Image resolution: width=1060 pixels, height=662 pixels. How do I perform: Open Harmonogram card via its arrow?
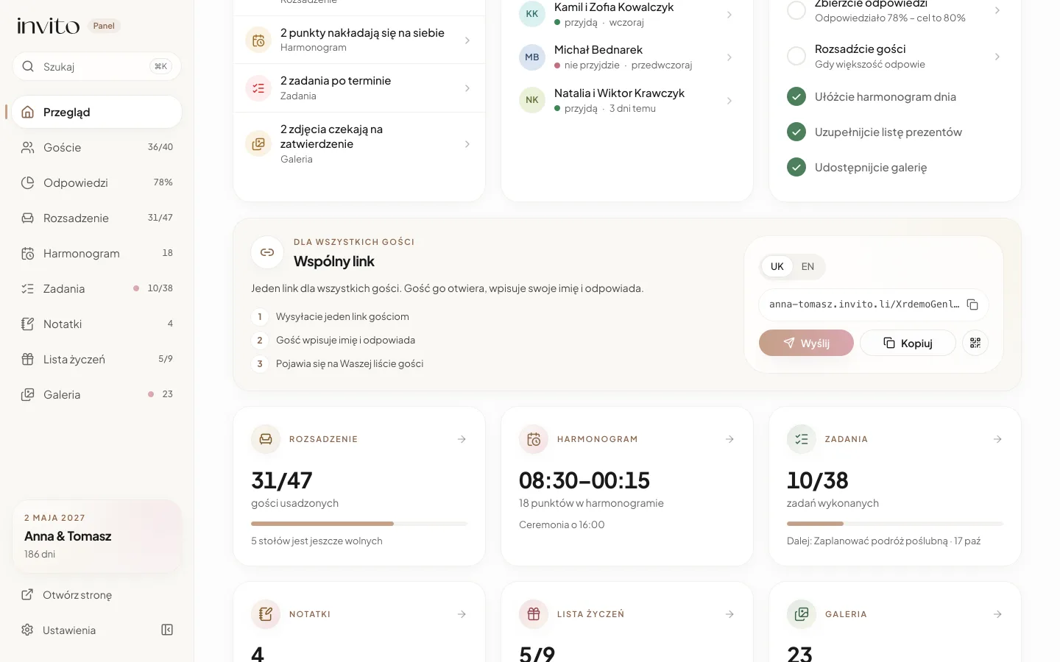(729, 439)
